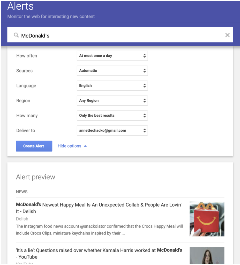Click the up-down arrows on How many
Image resolution: width=240 pixels, height=265 pixels.
pos(144,116)
